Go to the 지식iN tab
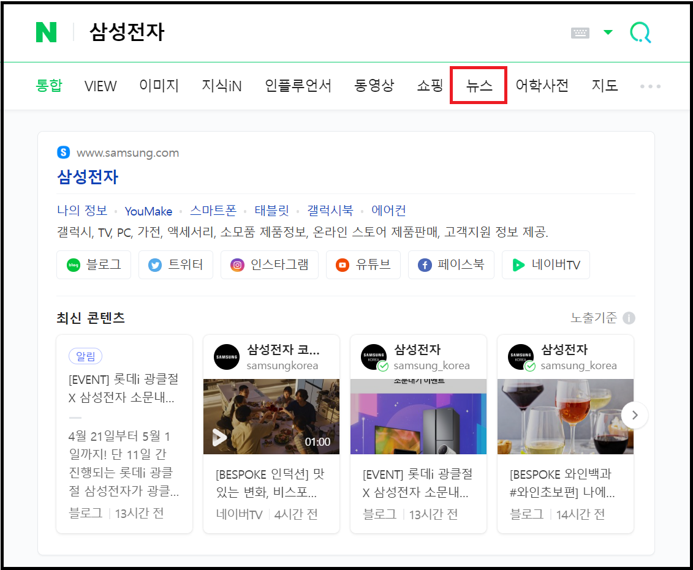The width and height of the screenshot is (693, 570). (x=222, y=85)
